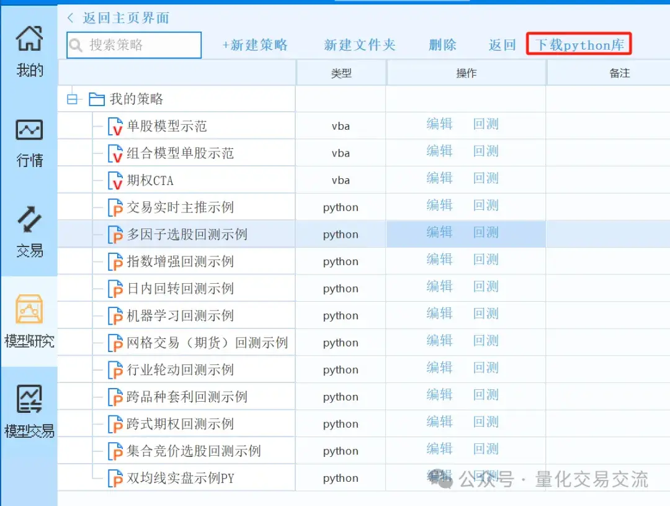Click 回测 for 指数增强回测示例
The height and width of the screenshot is (506, 670).
[x=486, y=260]
